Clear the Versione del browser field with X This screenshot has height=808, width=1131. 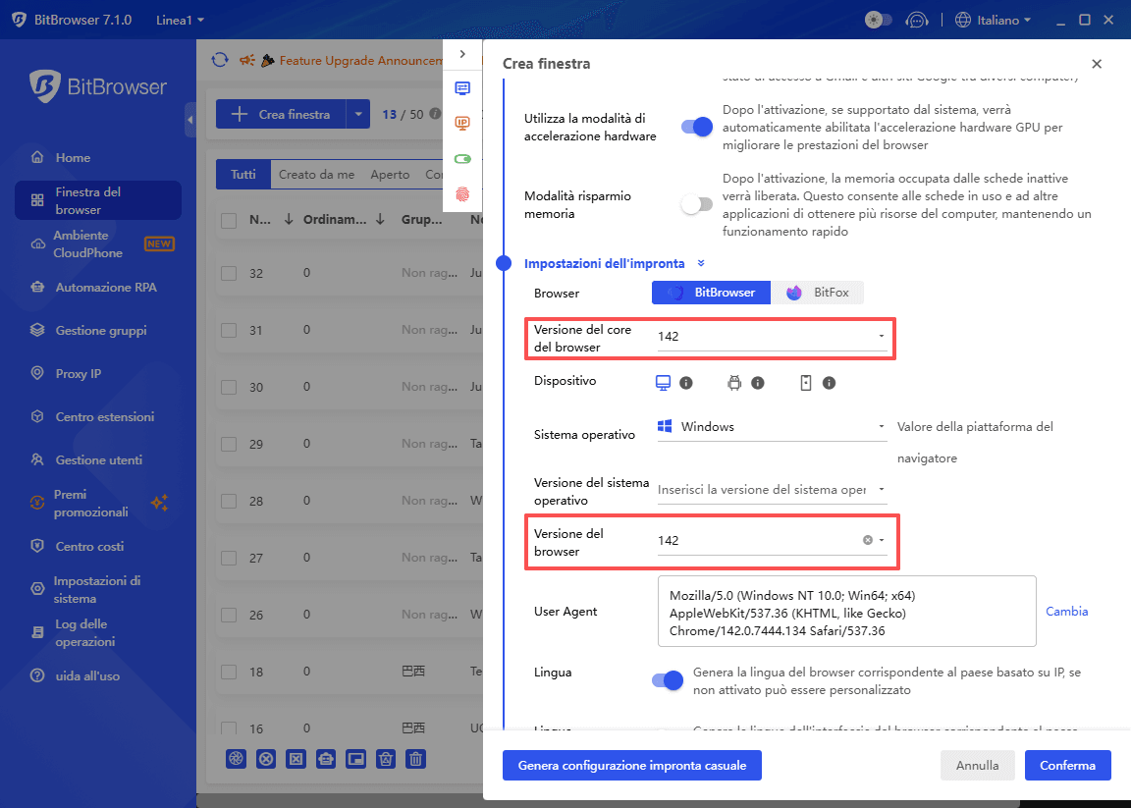tap(866, 539)
